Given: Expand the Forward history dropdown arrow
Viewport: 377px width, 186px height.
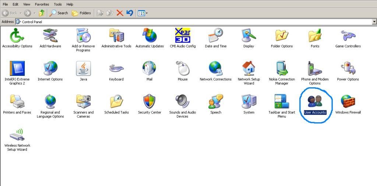Looking at the screenshot, I should [34, 13].
